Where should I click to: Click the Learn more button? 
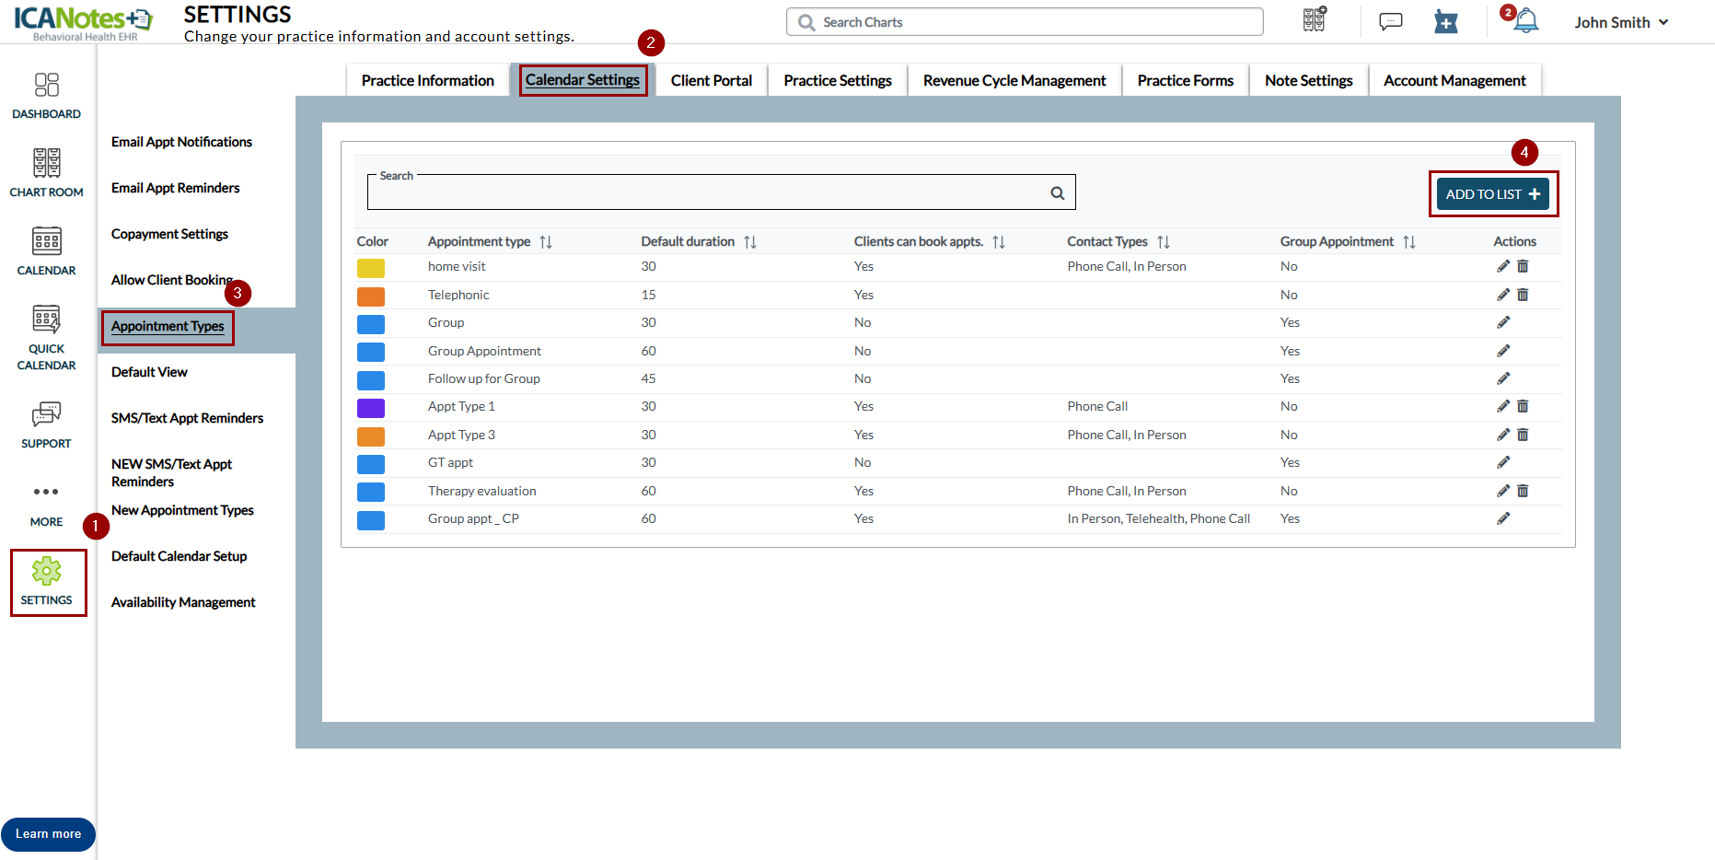(48, 834)
